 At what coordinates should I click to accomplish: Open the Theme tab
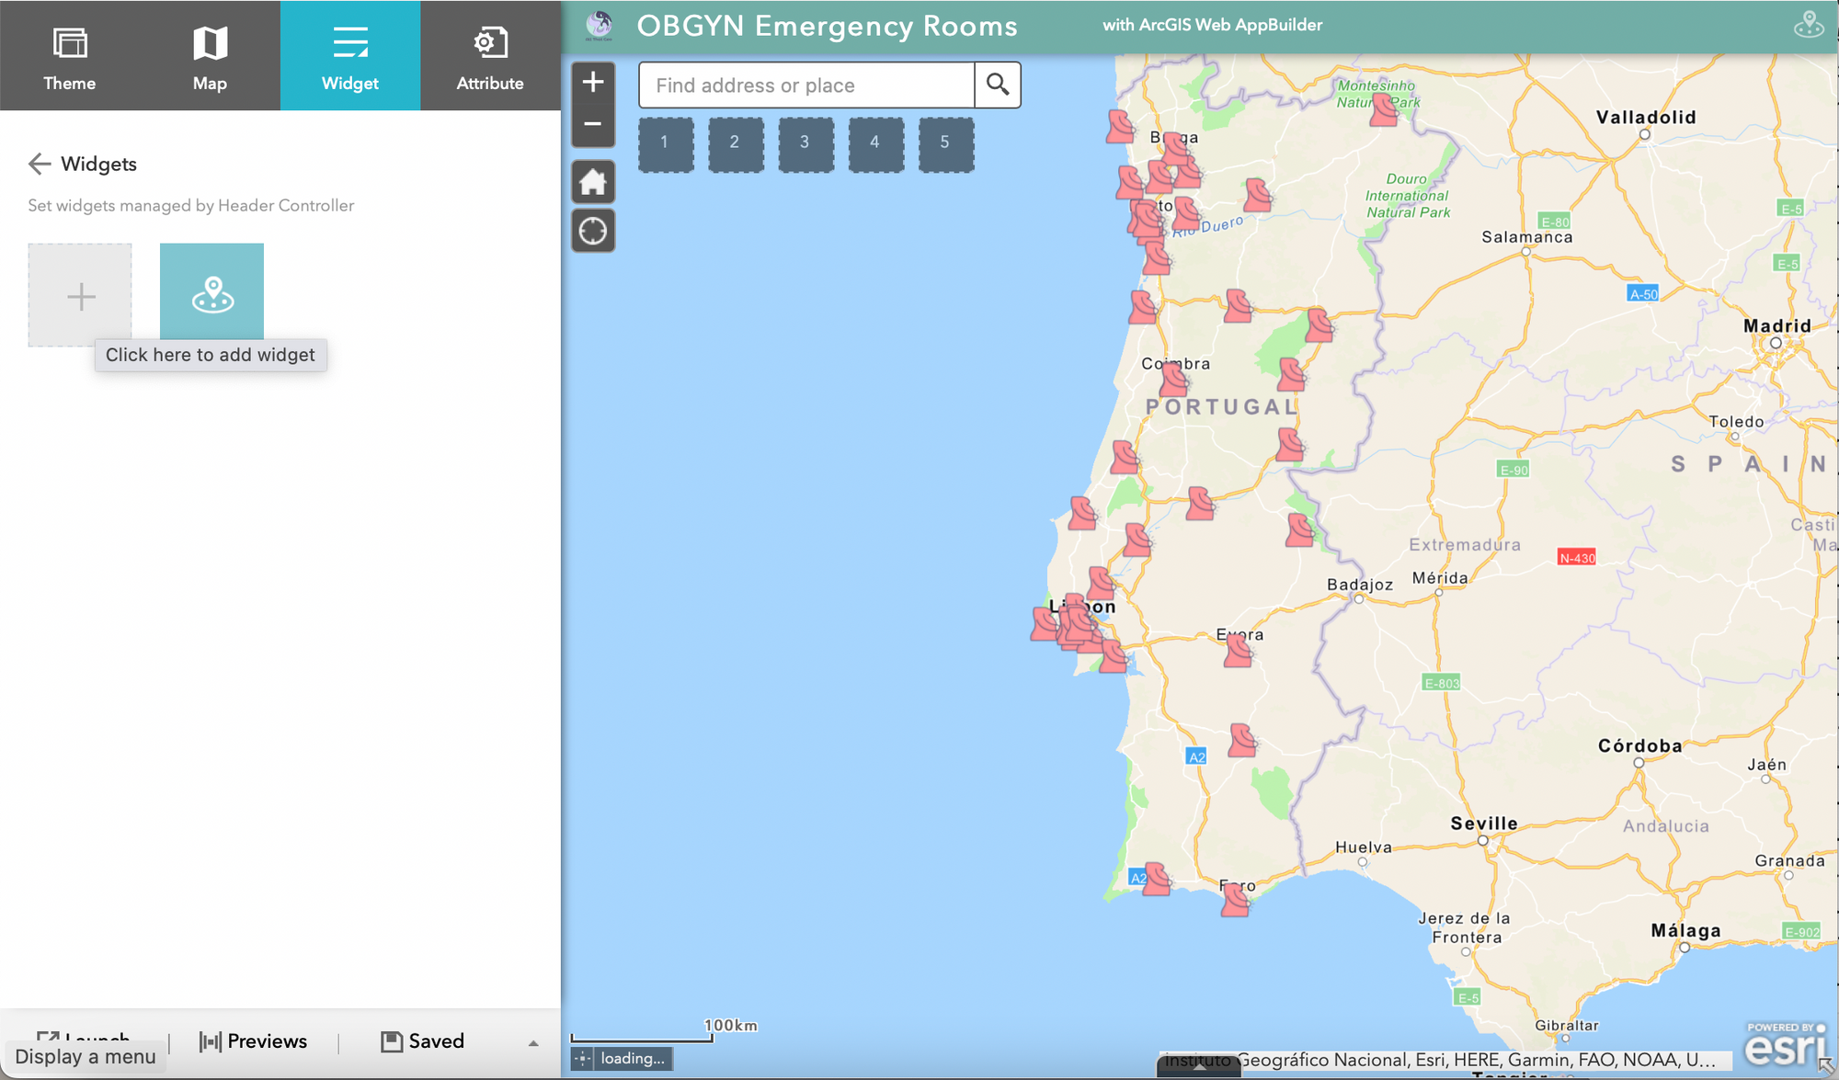(x=70, y=57)
